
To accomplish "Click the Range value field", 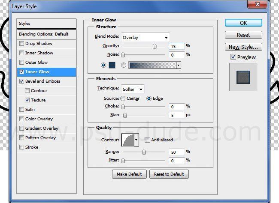I will [177, 152].
